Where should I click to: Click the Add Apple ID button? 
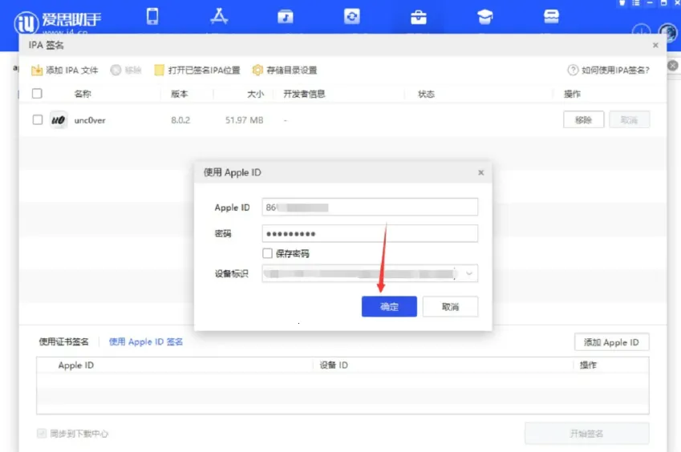click(x=611, y=342)
